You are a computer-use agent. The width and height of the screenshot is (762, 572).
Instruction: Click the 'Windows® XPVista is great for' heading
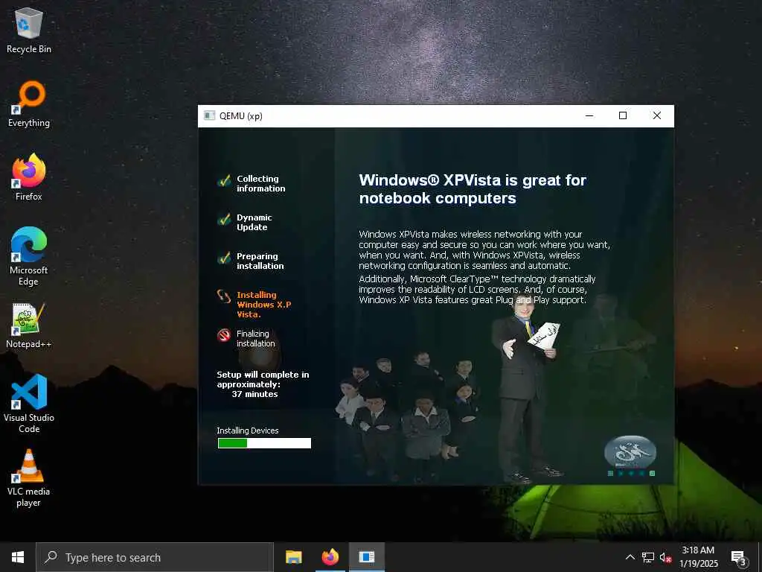coord(473,180)
